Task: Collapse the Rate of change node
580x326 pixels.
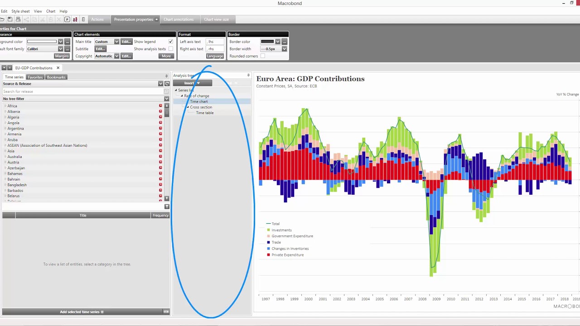Action: pos(182,96)
